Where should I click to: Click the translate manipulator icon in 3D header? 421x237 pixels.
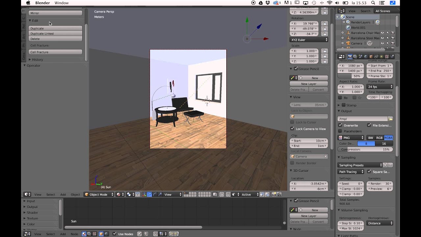[150, 195]
